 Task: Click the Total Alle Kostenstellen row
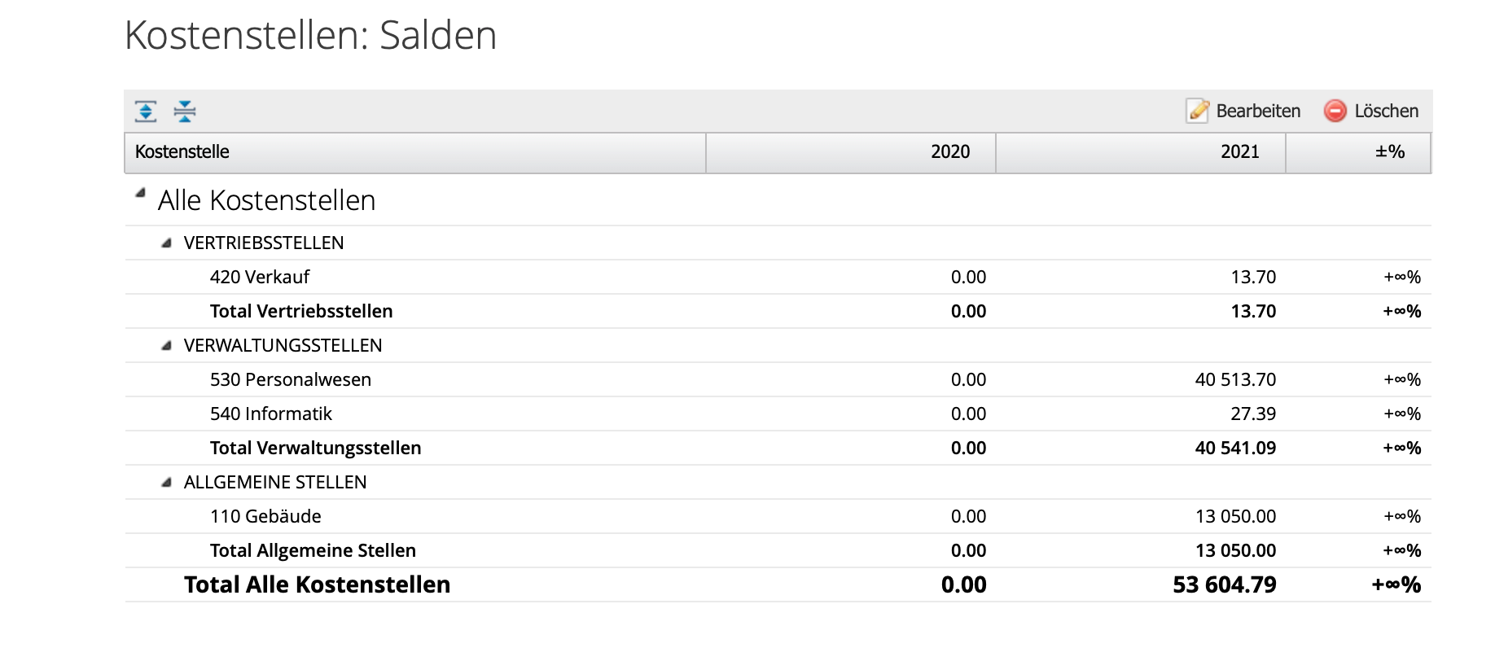pyautogui.click(x=317, y=584)
